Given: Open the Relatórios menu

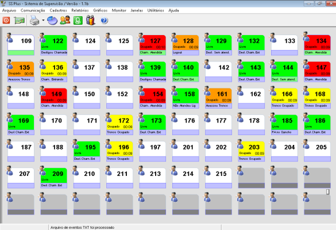Looking at the screenshot, I should pyautogui.click(x=80, y=10).
